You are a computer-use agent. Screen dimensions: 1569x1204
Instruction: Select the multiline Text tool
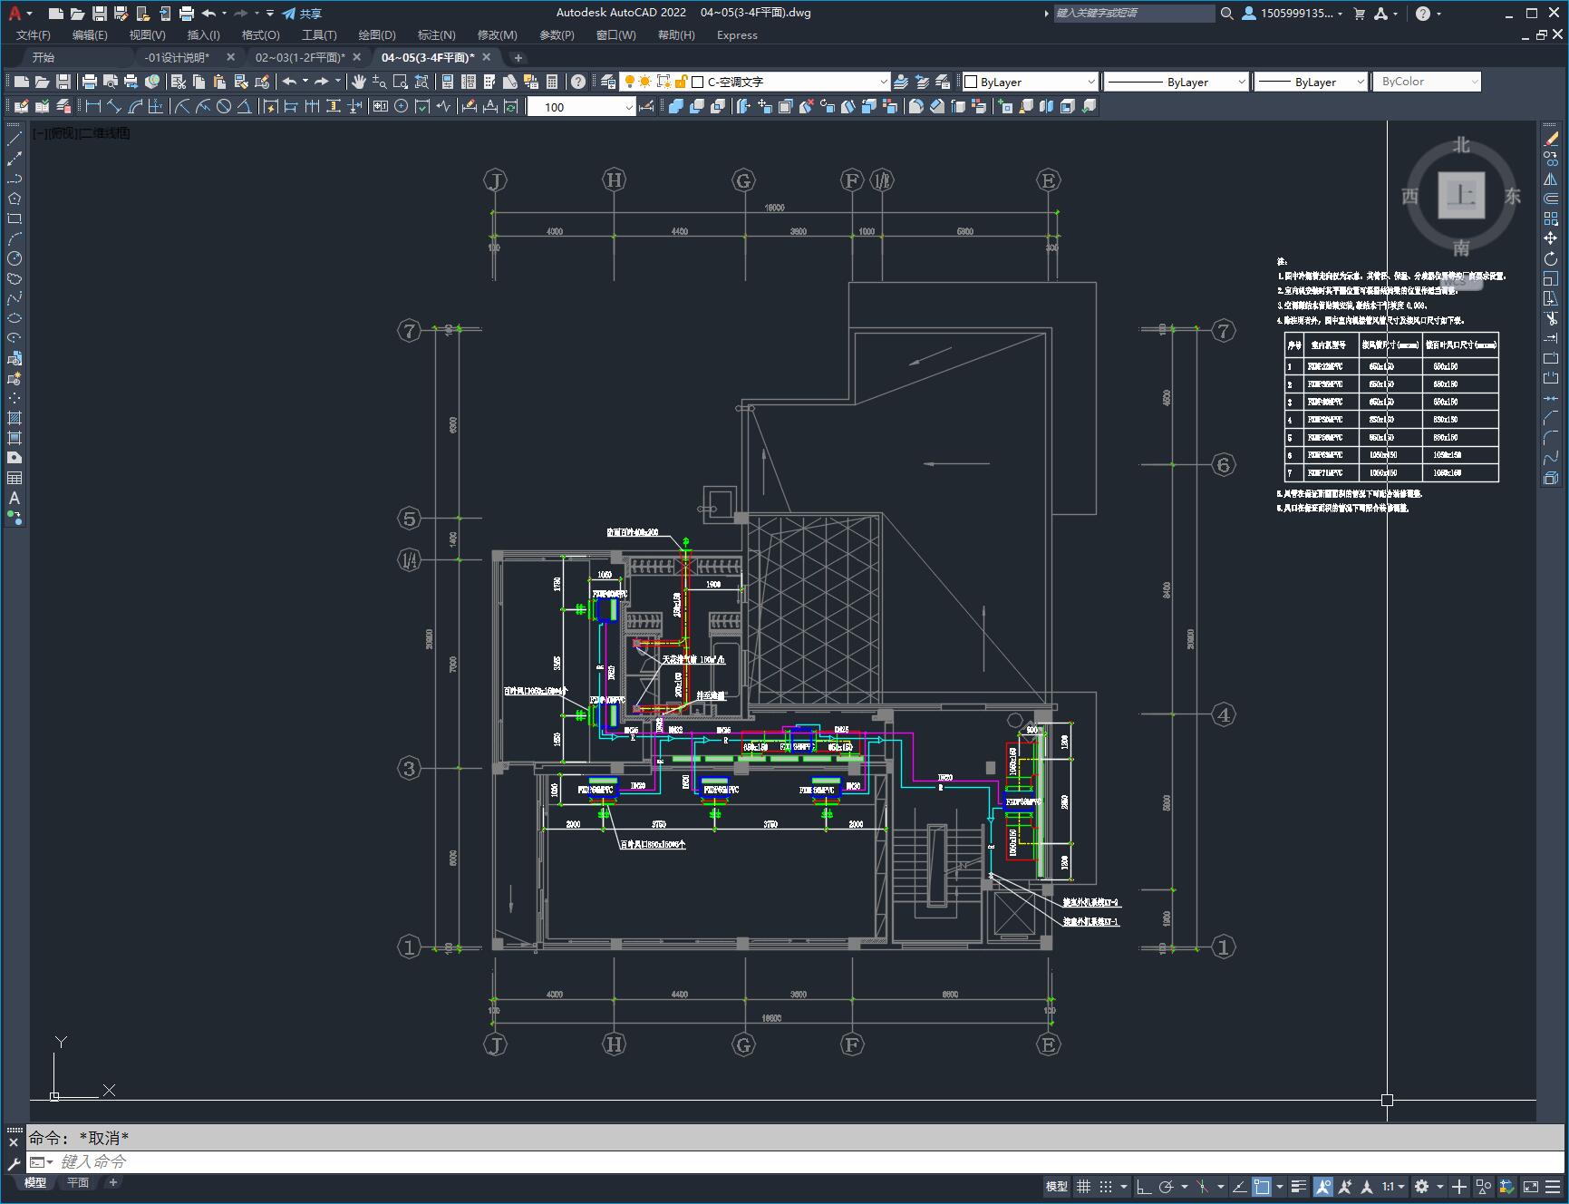15,498
